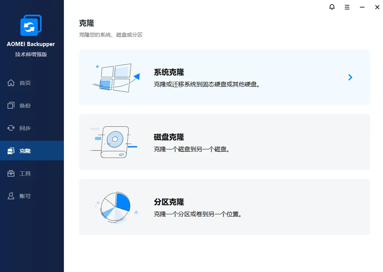Image resolution: width=383 pixels, height=272 pixels.
Task: Open the 账号 account icon
Action: tap(11, 196)
